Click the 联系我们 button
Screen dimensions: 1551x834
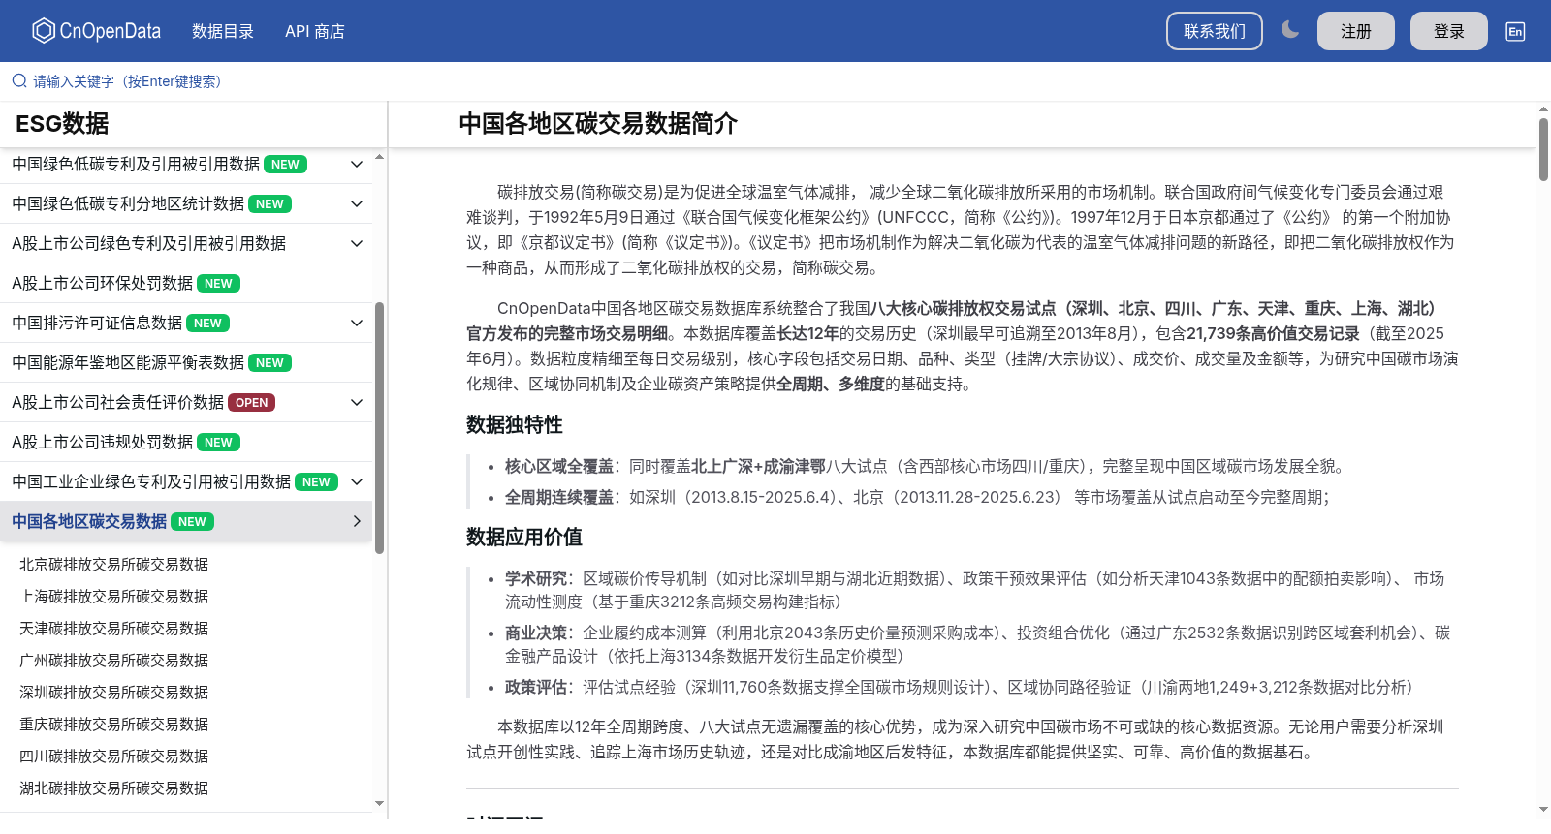pyautogui.click(x=1215, y=31)
